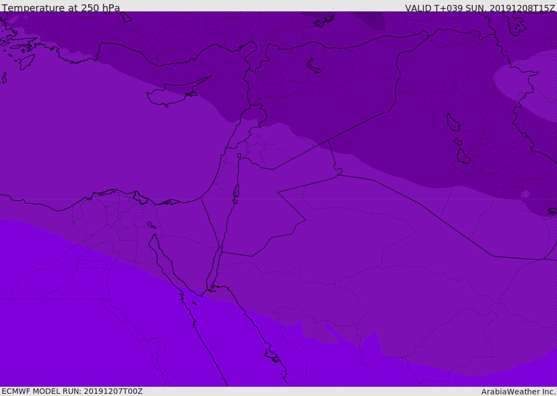Select Rhodes island in the Aegean
Viewport: 557px width, 396px height.
(27, 61)
